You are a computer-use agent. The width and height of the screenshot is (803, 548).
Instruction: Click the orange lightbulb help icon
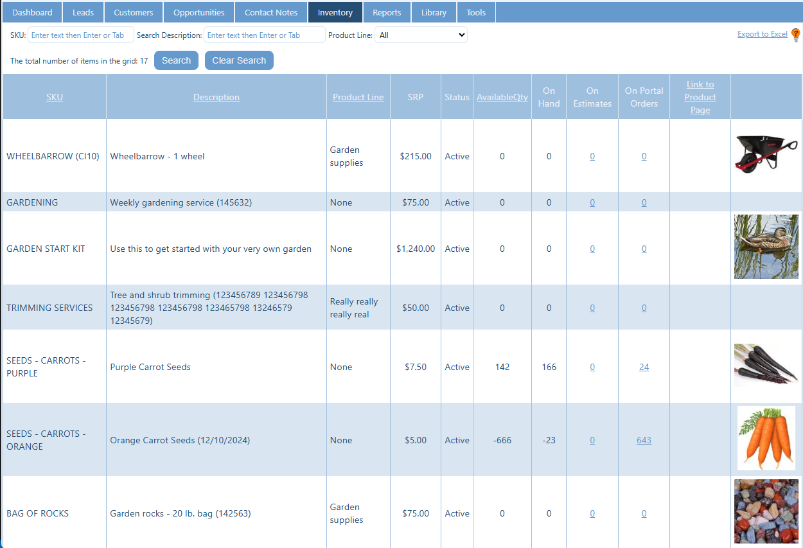click(x=797, y=35)
